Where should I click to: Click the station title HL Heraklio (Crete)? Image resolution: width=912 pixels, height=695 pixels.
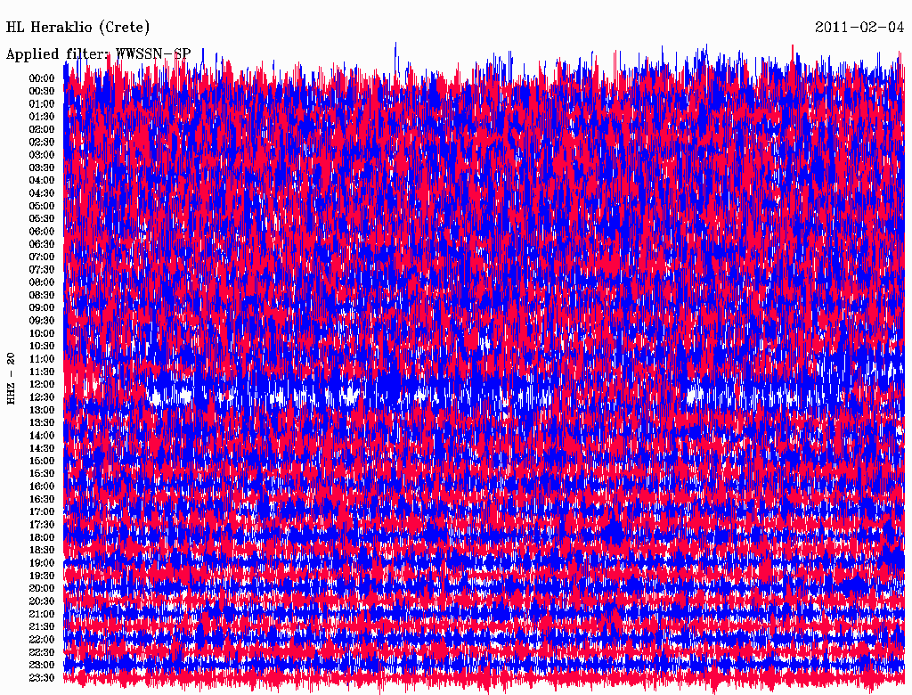[x=78, y=27]
